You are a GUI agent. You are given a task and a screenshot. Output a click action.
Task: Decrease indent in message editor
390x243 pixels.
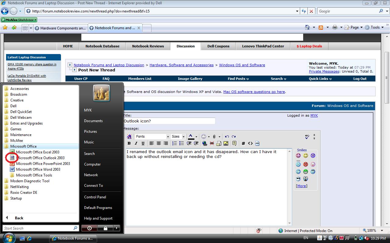pos(189,143)
